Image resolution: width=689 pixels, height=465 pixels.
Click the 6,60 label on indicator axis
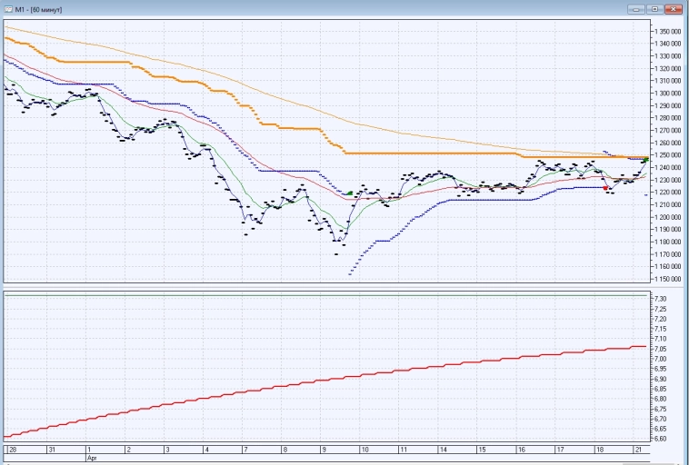click(x=663, y=439)
